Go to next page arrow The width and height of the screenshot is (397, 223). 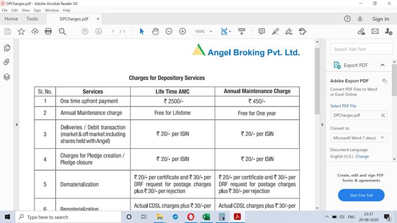pyautogui.click(x=98, y=32)
